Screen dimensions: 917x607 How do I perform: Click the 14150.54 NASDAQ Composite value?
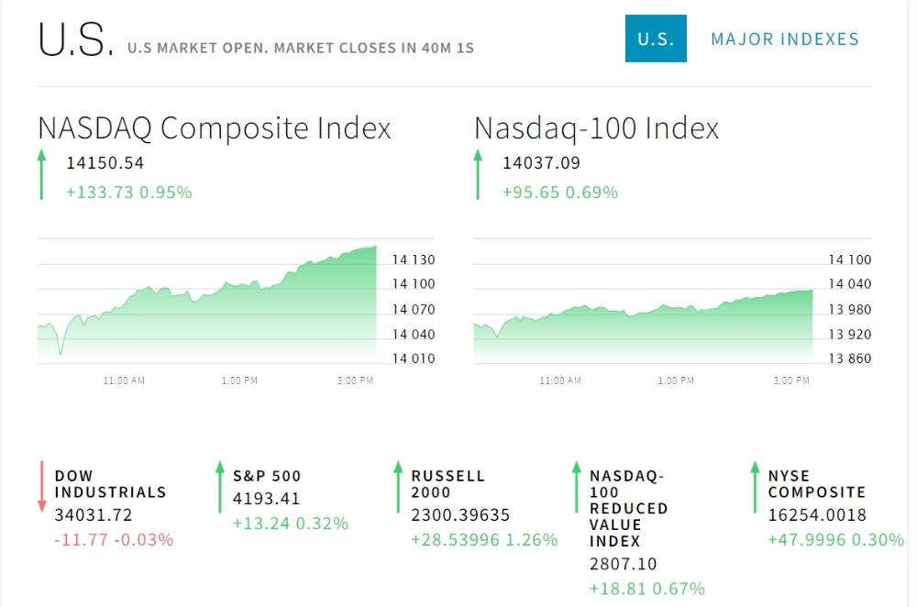pyautogui.click(x=105, y=163)
